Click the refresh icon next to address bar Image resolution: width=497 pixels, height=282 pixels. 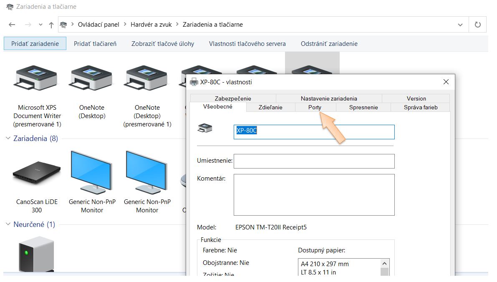(x=478, y=25)
